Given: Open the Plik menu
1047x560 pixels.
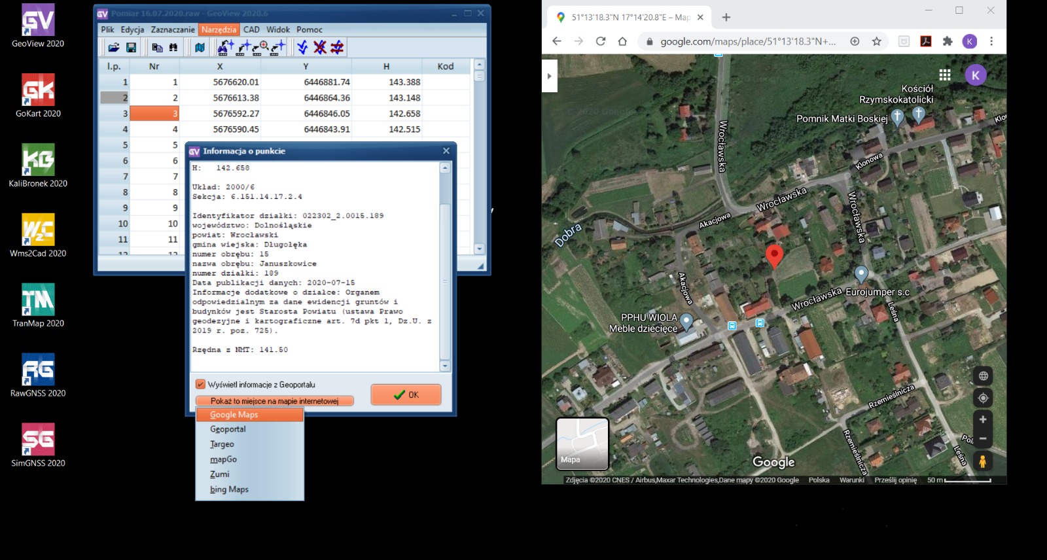Looking at the screenshot, I should [107, 29].
